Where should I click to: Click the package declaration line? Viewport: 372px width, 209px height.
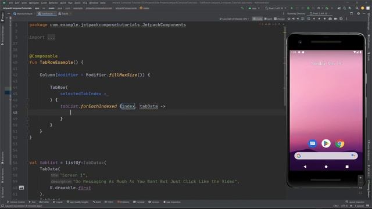point(108,25)
